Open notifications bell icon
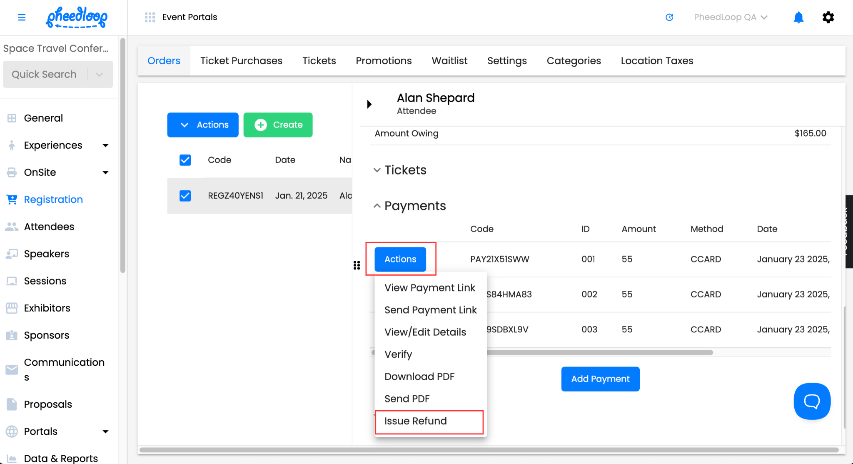The width and height of the screenshot is (853, 464). pos(798,17)
